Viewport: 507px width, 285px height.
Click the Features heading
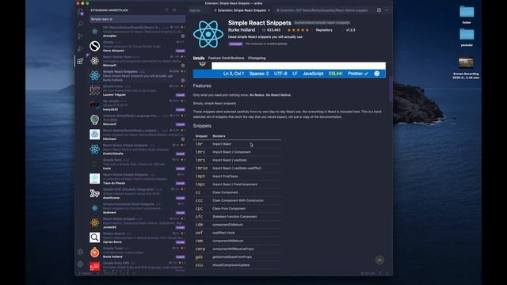coord(202,85)
